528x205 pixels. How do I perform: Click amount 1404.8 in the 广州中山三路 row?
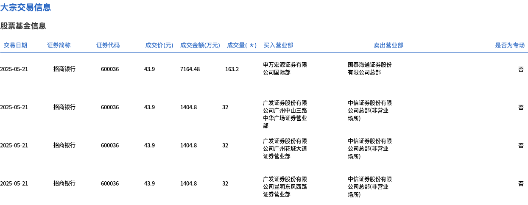click(188, 107)
